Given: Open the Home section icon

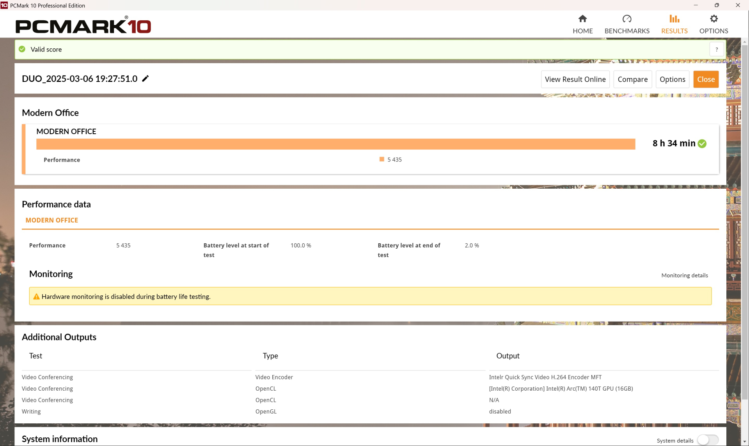Looking at the screenshot, I should tap(582, 19).
